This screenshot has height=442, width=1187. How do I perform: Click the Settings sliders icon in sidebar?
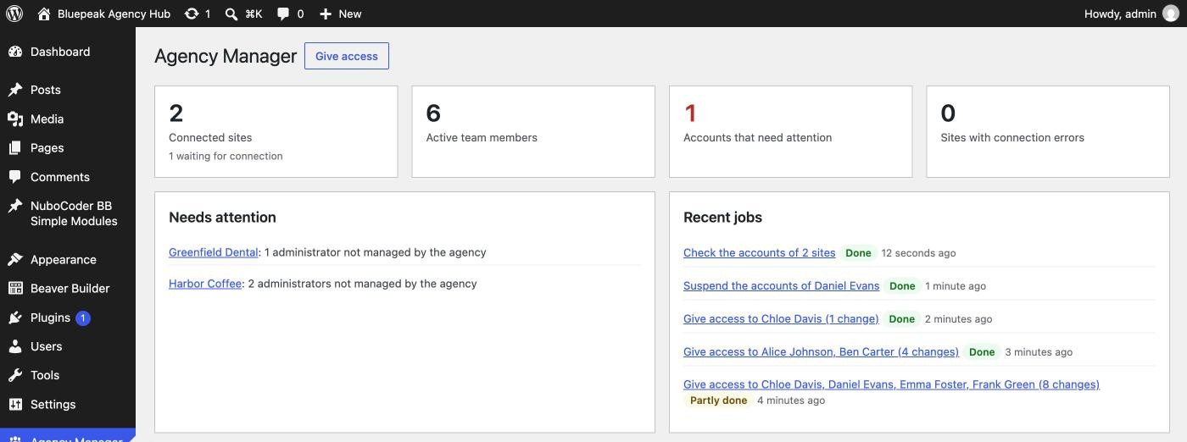point(15,404)
